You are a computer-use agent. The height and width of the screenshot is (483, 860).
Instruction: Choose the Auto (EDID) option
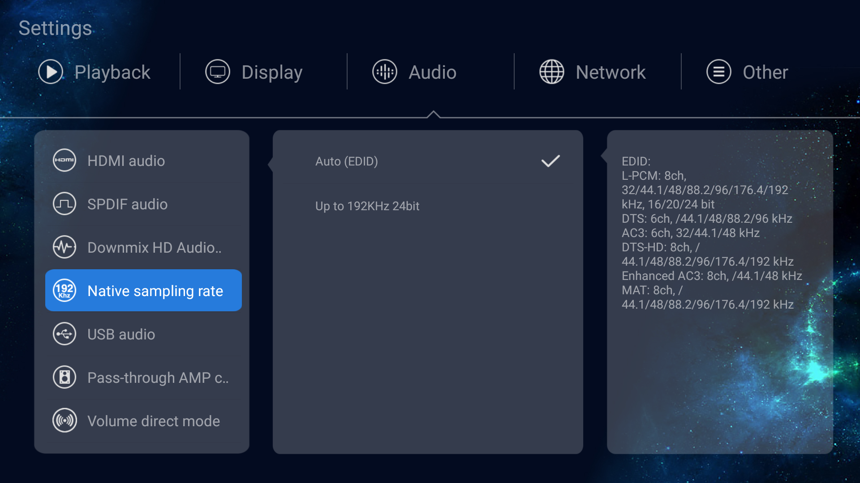[428, 161]
